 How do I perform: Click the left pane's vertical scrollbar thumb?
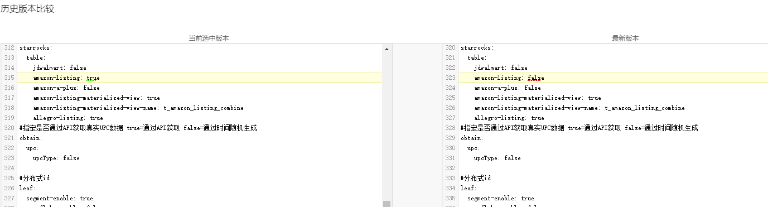[387, 204]
